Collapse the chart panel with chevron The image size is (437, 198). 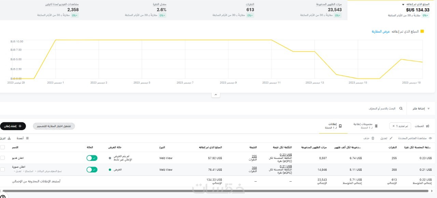pos(215,94)
